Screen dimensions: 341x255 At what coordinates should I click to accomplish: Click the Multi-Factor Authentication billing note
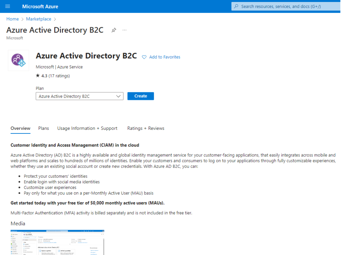(x=101, y=213)
